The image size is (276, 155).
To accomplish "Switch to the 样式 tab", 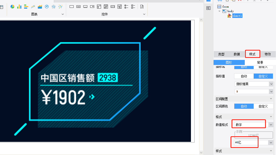I will coord(252,54).
